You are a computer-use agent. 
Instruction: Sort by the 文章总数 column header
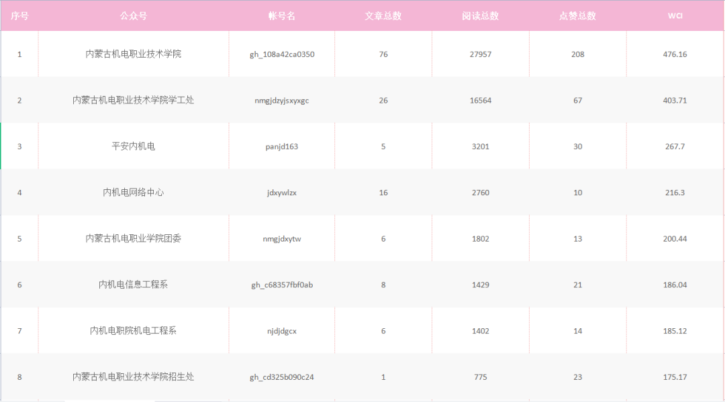pos(383,16)
